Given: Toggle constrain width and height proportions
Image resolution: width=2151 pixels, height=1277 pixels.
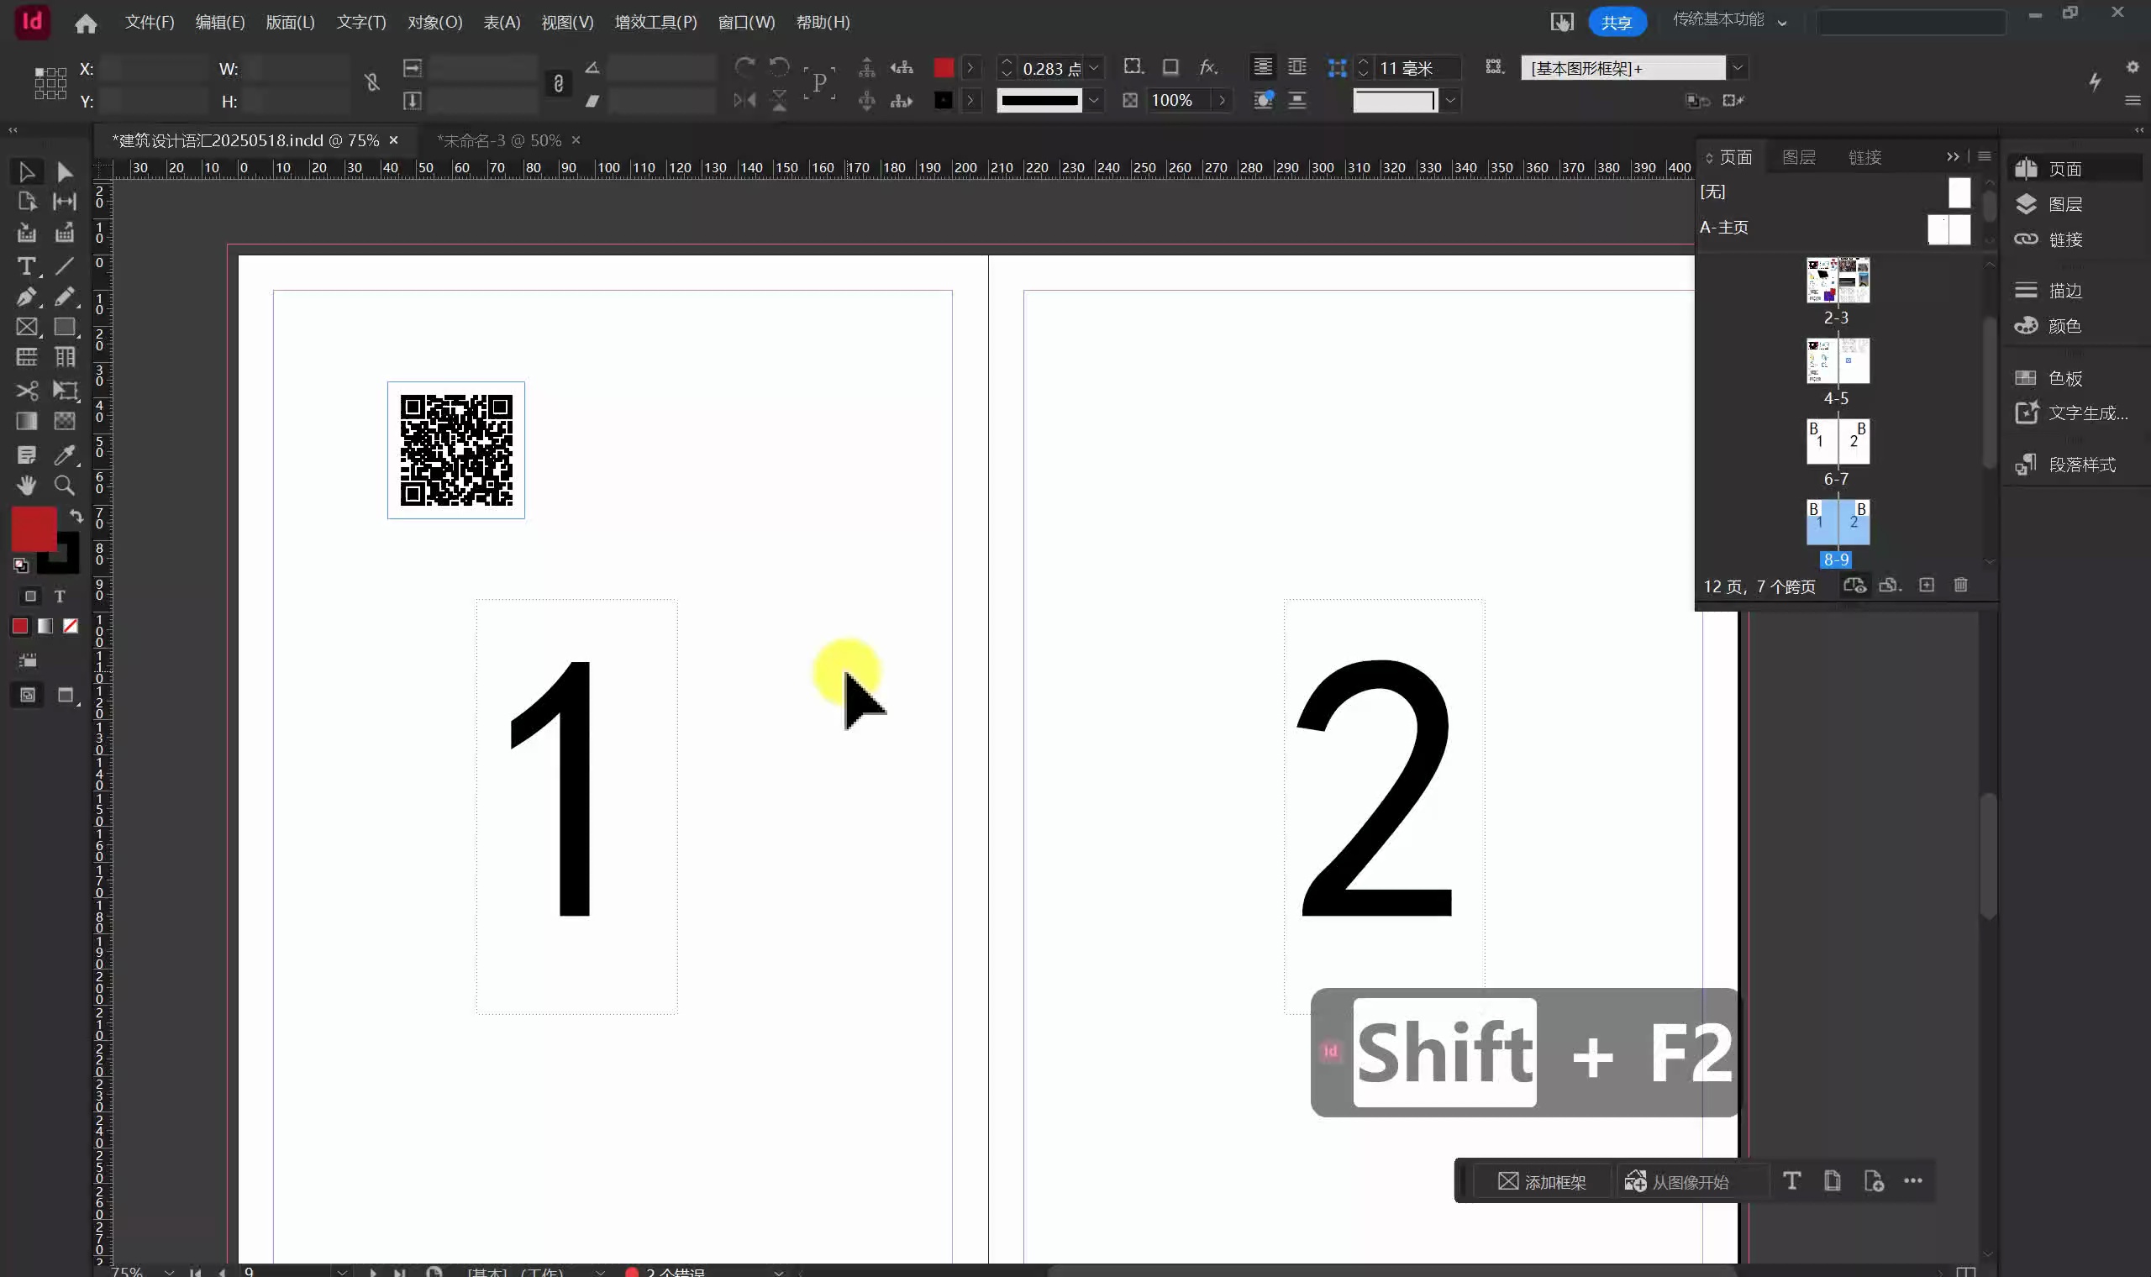Looking at the screenshot, I should coord(371,82).
